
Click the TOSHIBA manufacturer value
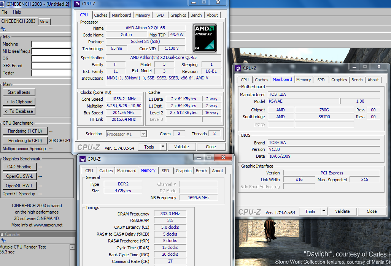click(x=324, y=94)
